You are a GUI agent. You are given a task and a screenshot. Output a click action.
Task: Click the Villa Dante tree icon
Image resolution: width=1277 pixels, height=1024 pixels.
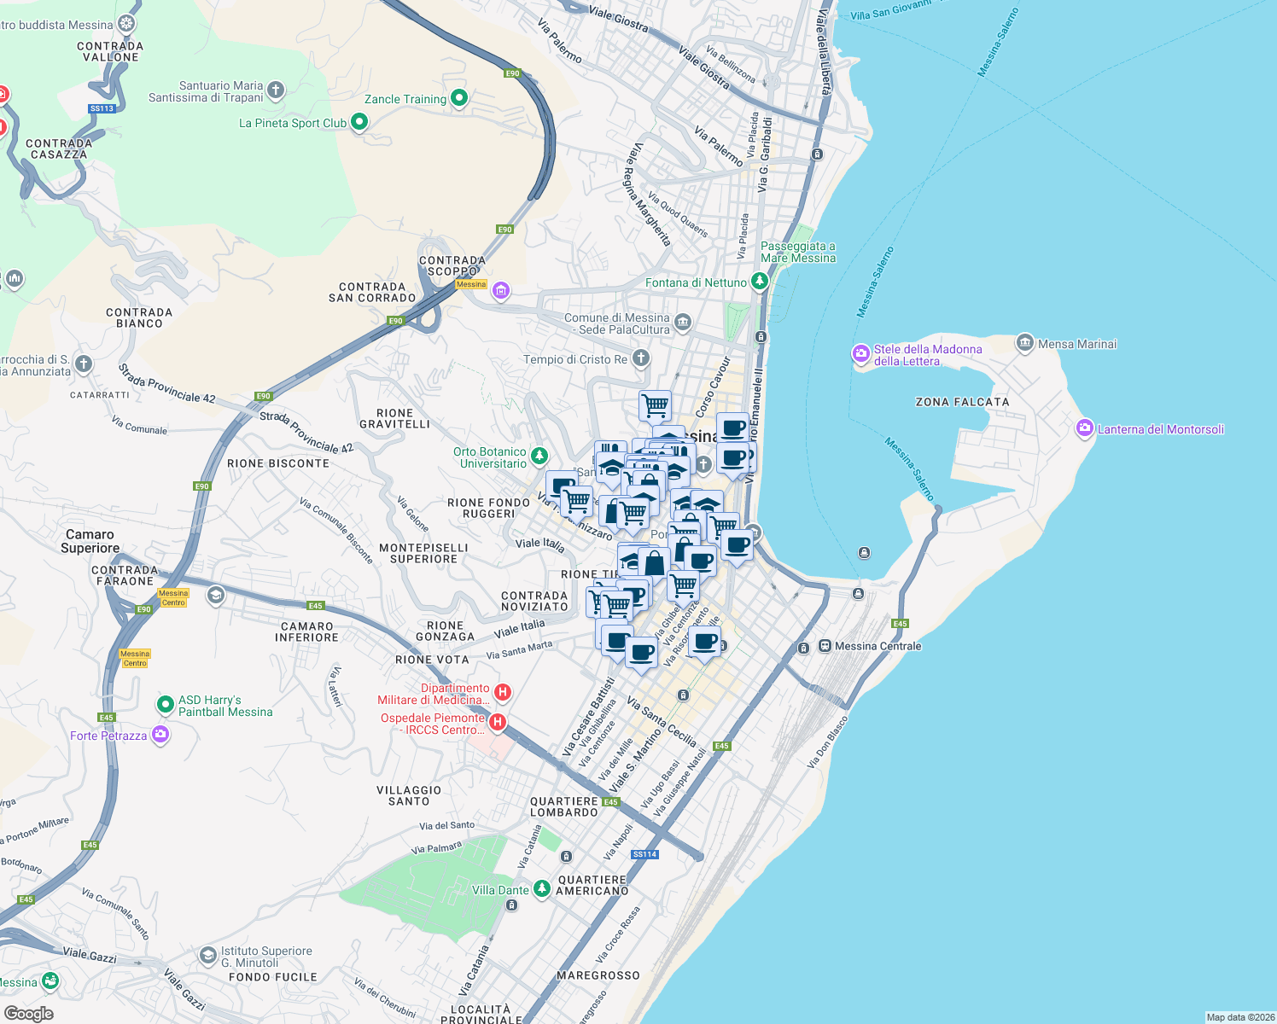(541, 888)
